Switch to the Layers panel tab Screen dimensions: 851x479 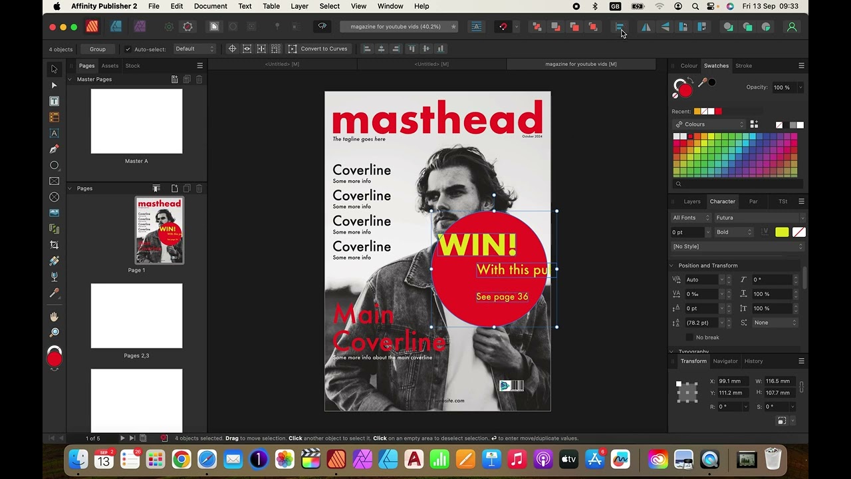(x=692, y=202)
